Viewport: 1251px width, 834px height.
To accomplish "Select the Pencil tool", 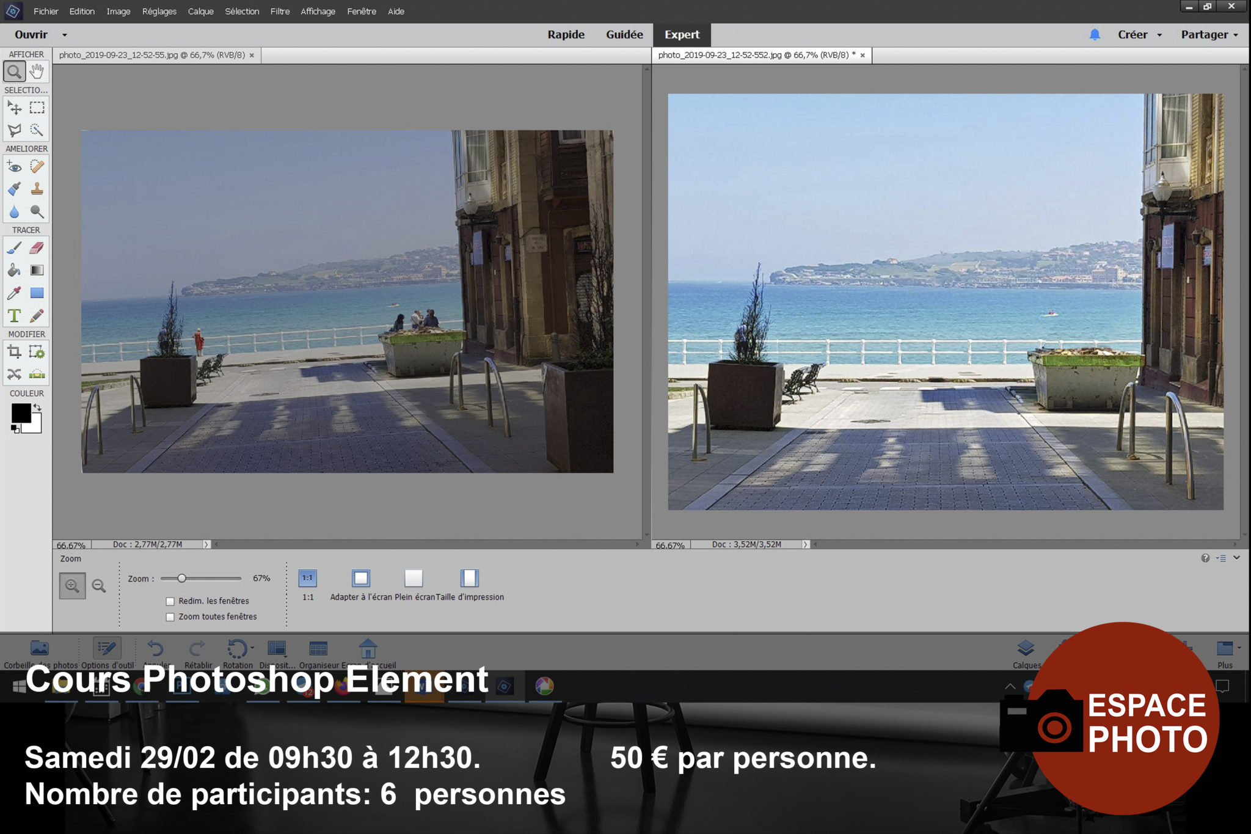I will [x=37, y=315].
